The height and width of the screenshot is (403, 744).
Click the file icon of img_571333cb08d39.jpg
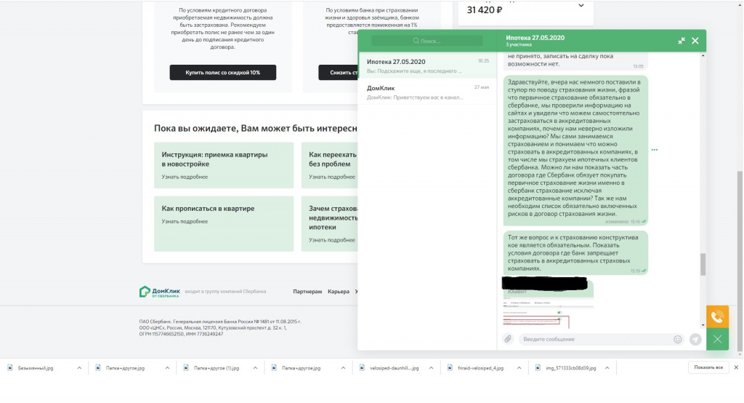[538, 367]
